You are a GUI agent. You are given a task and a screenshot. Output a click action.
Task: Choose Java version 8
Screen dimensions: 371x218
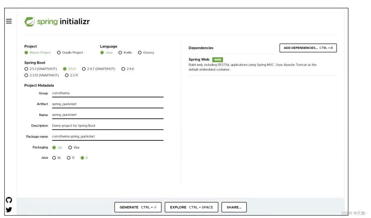[x=84, y=158]
